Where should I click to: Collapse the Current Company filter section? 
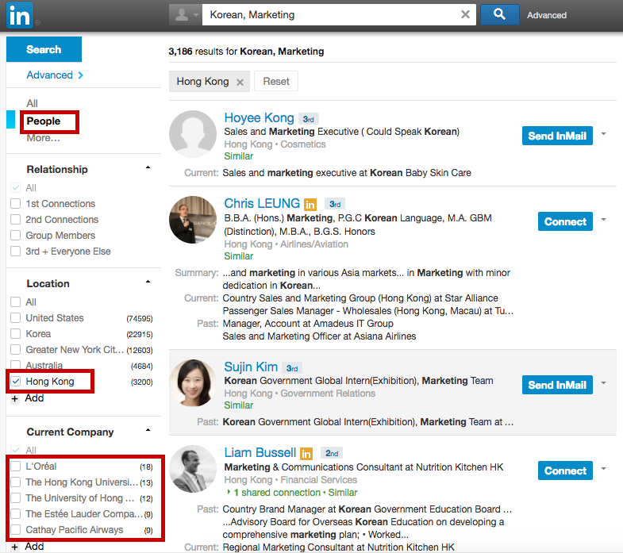tap(148, 430)
